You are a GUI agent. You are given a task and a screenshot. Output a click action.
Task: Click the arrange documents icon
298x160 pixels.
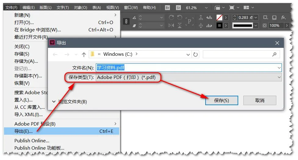pos(246,8)
